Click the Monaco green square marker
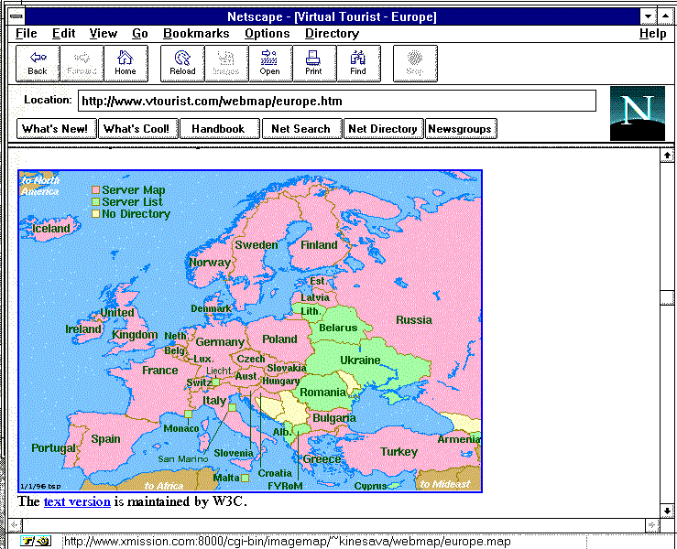The height and width of the screenshot is (549, 677). pos(188,414)
